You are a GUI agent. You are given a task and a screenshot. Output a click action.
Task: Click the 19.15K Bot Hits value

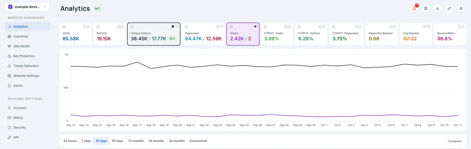click(104, 38)
